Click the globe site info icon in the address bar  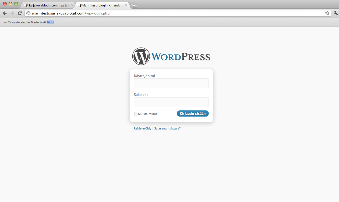coord(28,13)
